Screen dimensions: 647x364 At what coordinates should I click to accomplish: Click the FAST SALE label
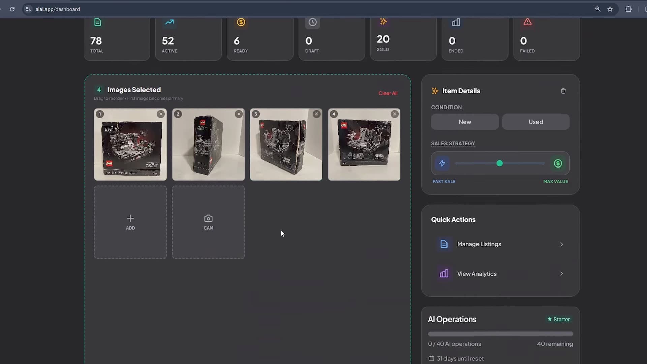[444, 182]
